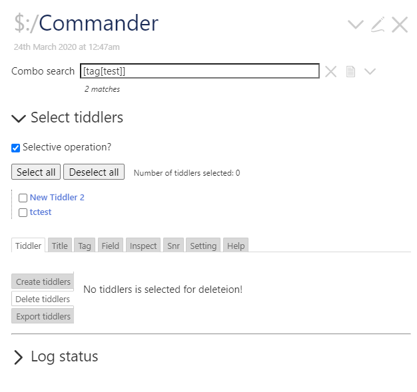
Task: Click the edit pencil icon for $:/Commander
Action: (x=378, y=25)
